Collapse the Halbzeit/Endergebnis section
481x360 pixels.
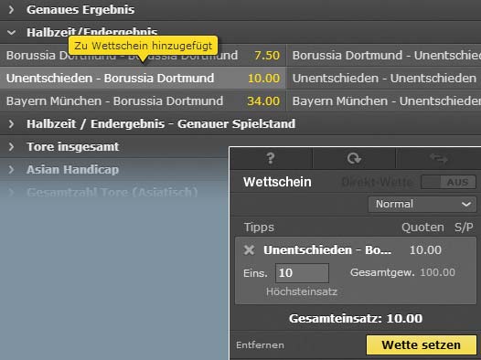coord(240,33)
